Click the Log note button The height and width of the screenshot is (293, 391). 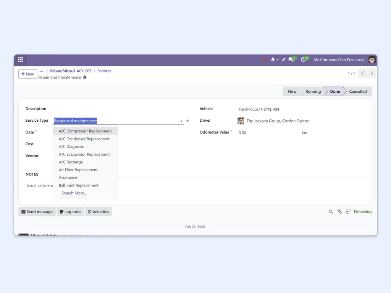pos(70,211)
